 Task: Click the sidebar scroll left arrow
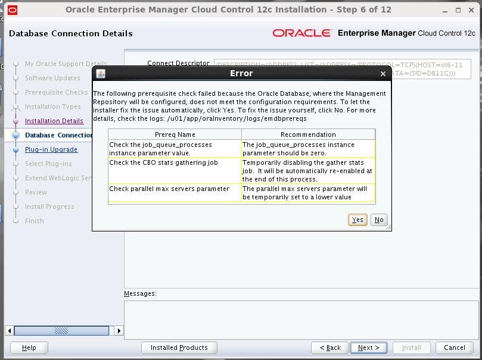click(9, 330)
